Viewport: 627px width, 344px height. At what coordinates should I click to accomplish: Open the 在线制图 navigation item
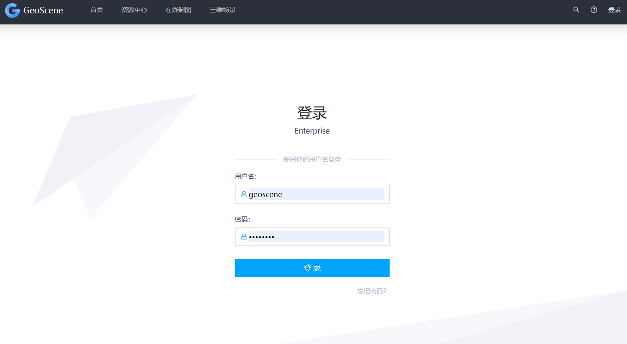178,9
